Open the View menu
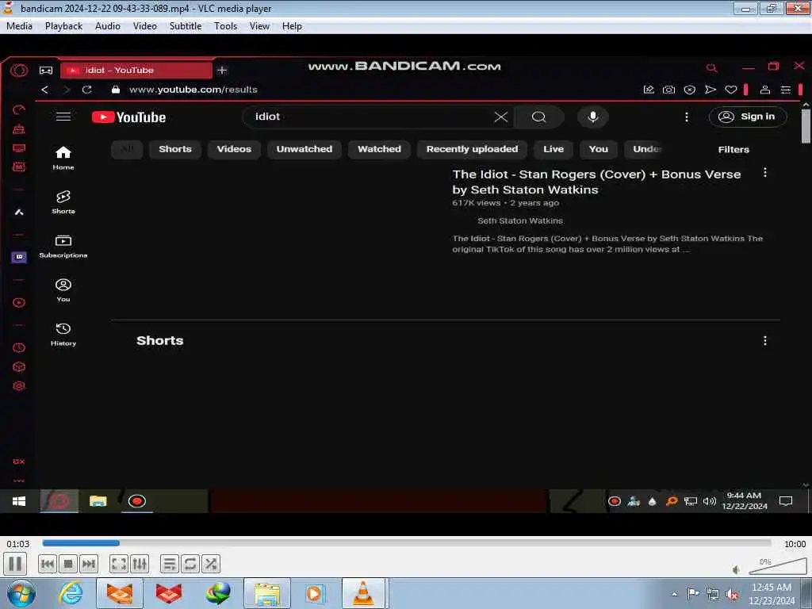This screenshot has width=812, height=609. (x=259, y=26)
